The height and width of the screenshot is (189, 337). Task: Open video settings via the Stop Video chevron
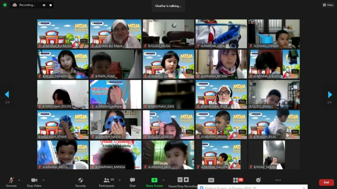pyautogui.click(x=43, y=181)
